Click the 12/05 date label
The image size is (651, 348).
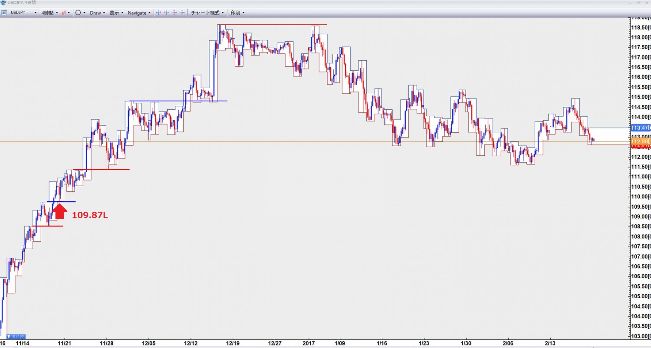point(148,343)
